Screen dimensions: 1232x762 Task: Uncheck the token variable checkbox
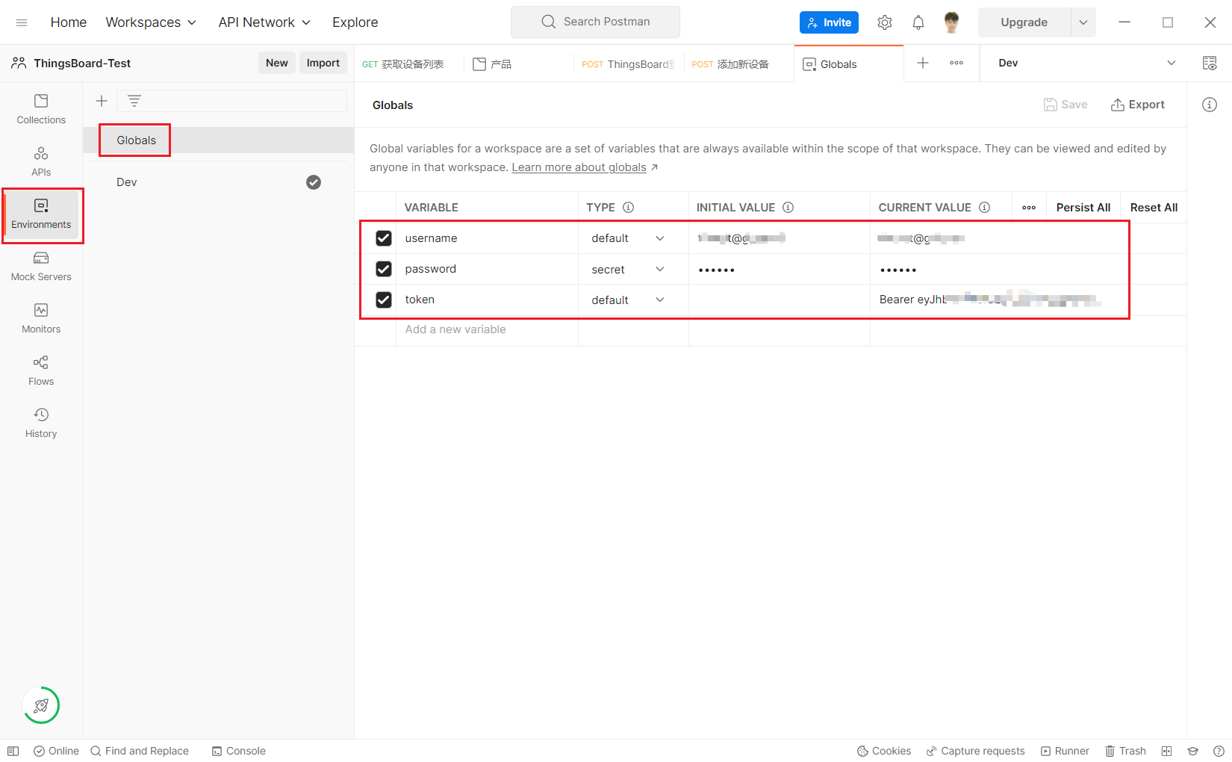click(x=384, y=300)
